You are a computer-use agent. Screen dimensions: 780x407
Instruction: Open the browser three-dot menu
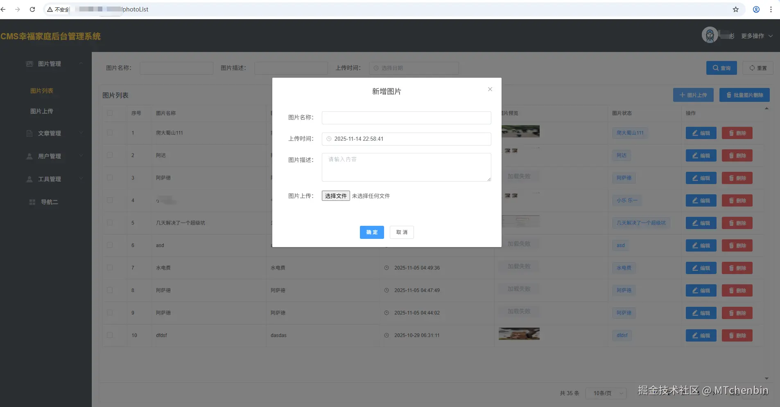click(771, 9)
